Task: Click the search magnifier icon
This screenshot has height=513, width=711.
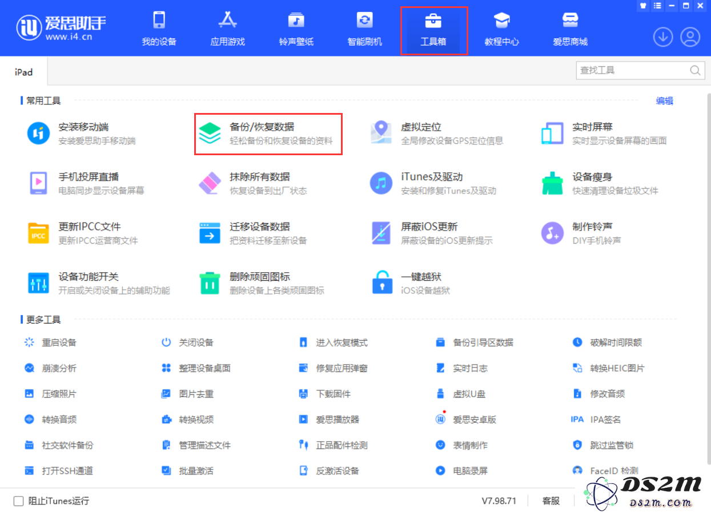Action: click(x=695, y=70)
